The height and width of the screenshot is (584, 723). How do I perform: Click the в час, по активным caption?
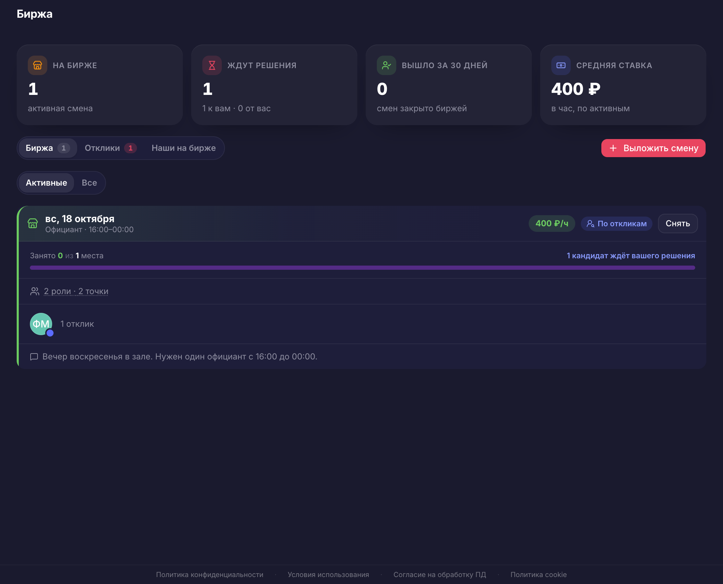tap(590, 108)
